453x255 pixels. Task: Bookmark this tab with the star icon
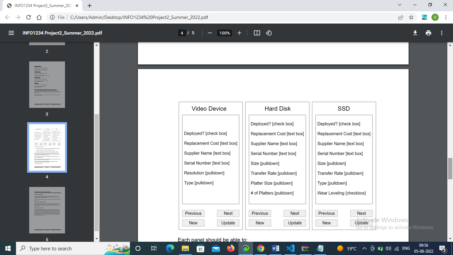click(411, 17)
